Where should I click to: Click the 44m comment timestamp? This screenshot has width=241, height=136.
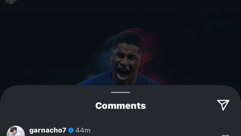pyautogui.click(x=83, y=130)
